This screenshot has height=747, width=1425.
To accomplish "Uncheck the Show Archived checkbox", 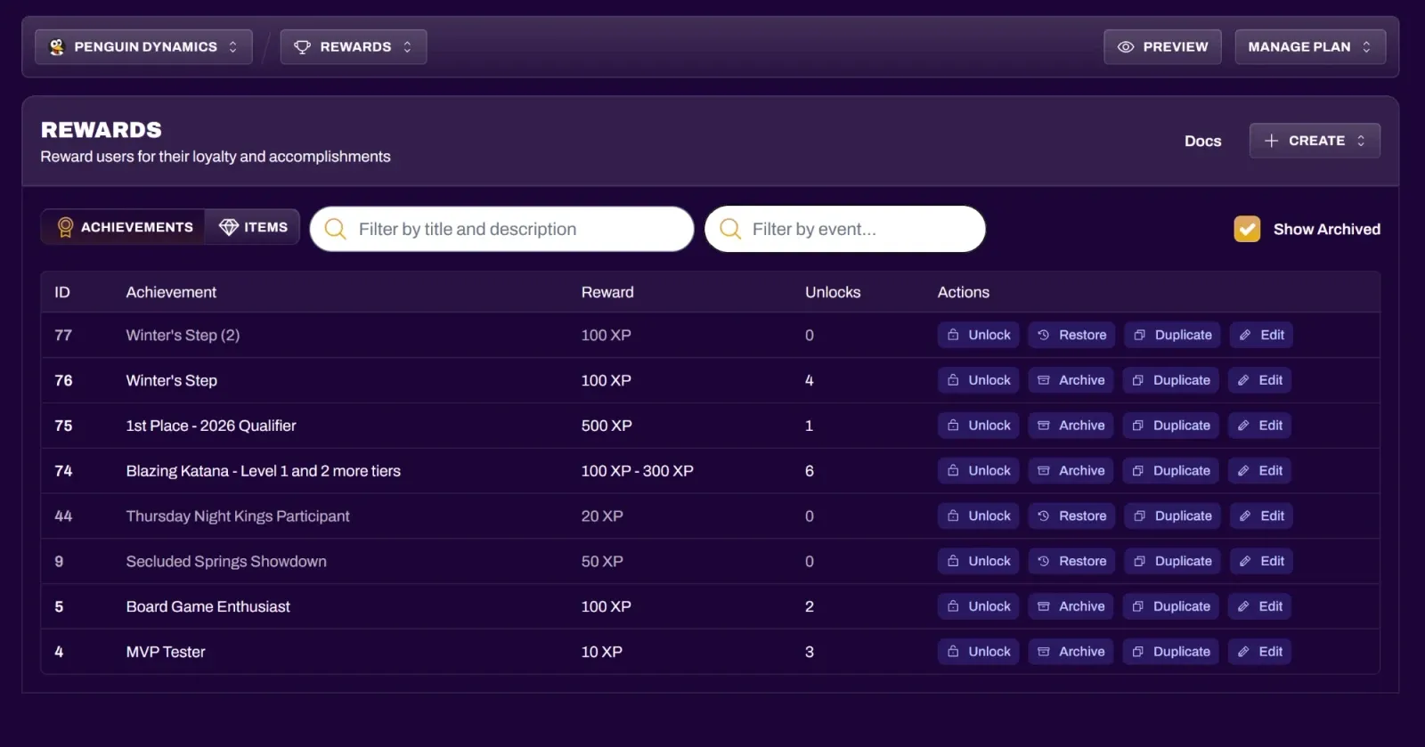I will tap(1247, 229).
